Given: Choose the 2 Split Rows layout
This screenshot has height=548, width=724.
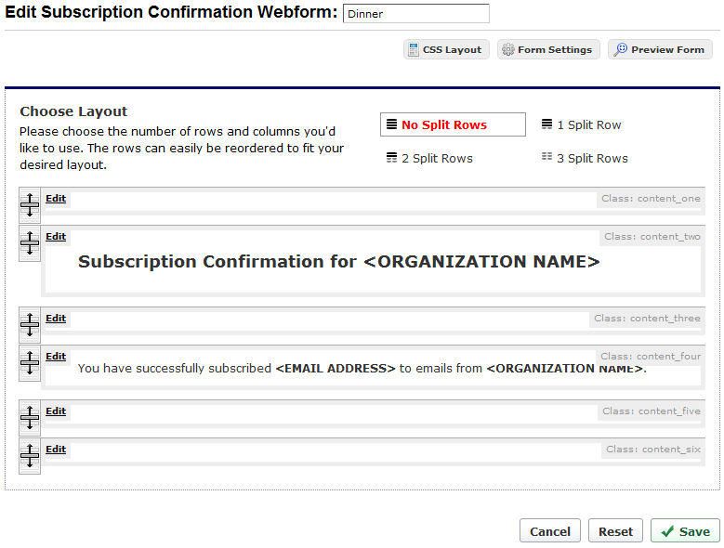Looking at the screenshot, I should click(x=429, y=158).
